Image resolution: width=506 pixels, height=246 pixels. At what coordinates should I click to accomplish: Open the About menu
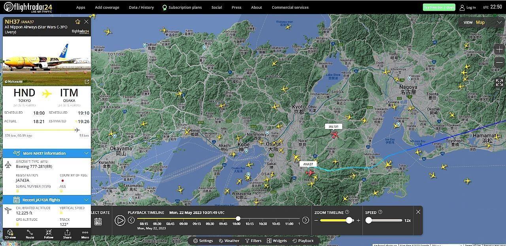click(x=257, y=8)
